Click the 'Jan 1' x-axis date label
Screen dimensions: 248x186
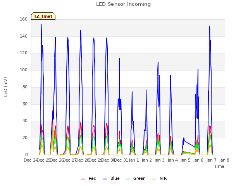(x=134, y=160)
